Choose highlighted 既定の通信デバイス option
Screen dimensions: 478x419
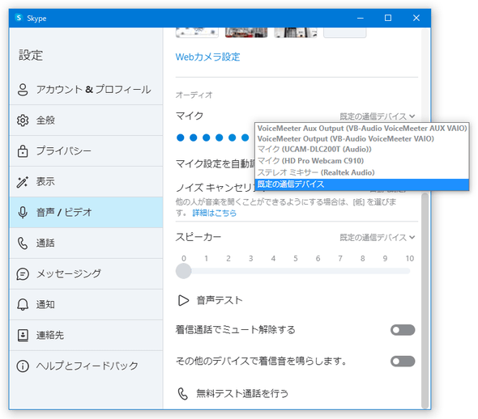[x=362, y=184]
